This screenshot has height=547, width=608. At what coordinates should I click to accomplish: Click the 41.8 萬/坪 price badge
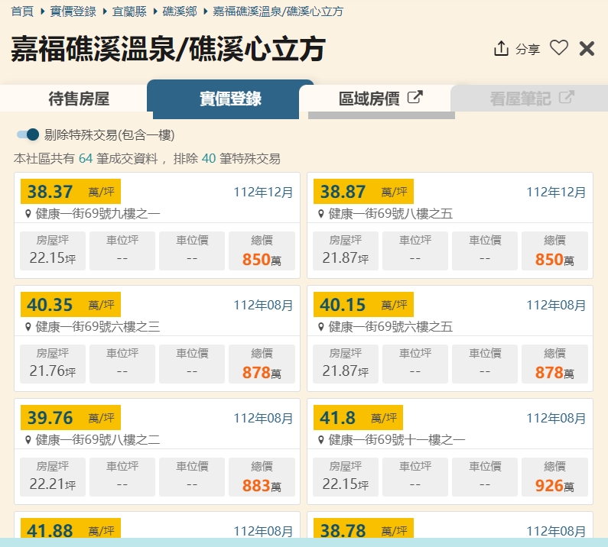tap(358, 418)
